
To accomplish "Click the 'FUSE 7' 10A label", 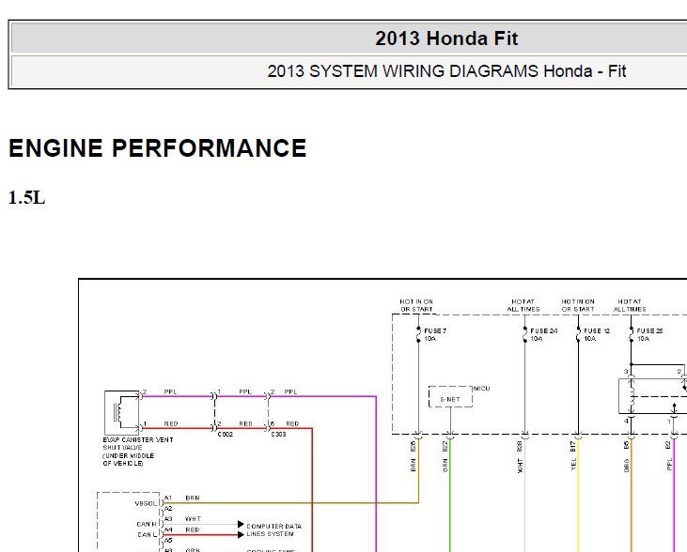I will point(434,334).
